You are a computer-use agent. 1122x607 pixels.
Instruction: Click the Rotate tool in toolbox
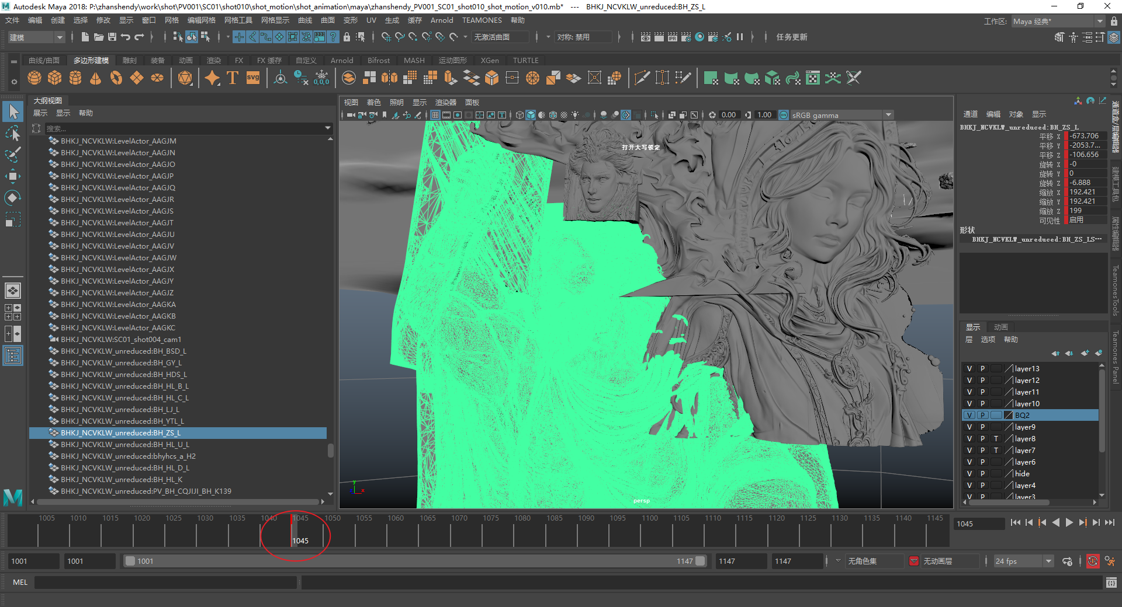13,198
